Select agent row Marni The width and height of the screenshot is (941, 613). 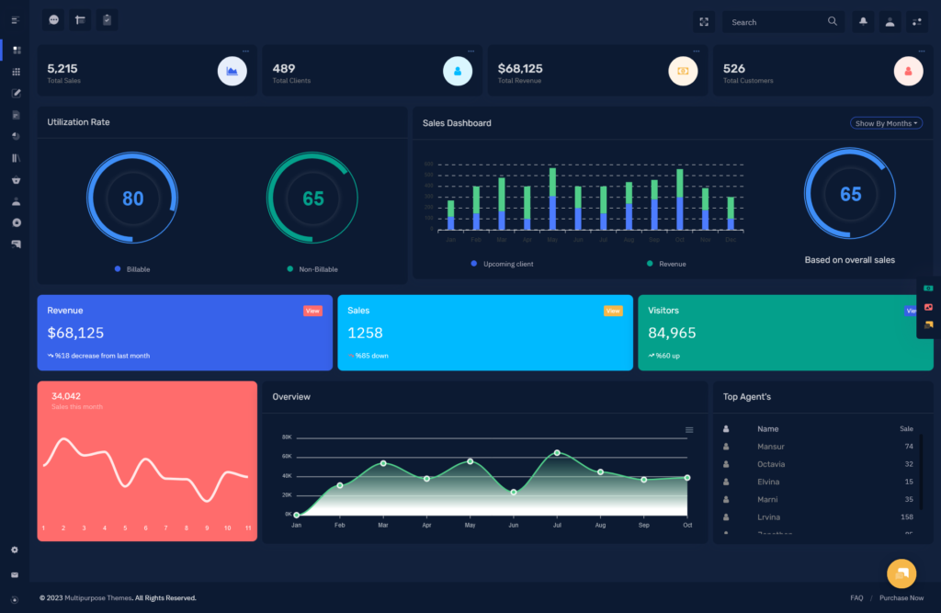point(819,500)
